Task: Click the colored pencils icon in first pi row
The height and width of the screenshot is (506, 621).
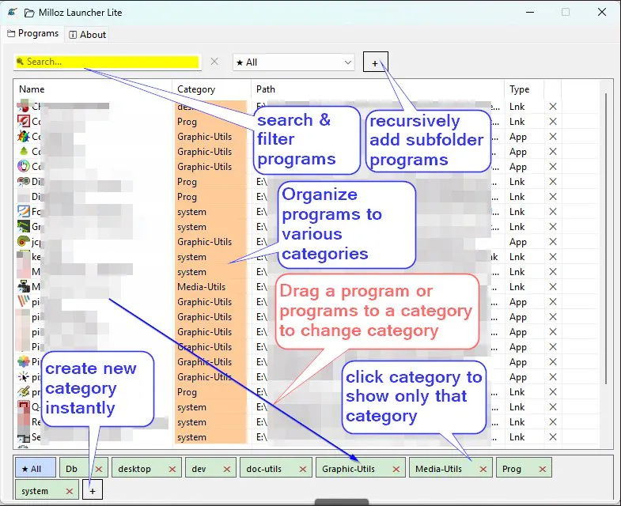Action: (x=24, y=301)
